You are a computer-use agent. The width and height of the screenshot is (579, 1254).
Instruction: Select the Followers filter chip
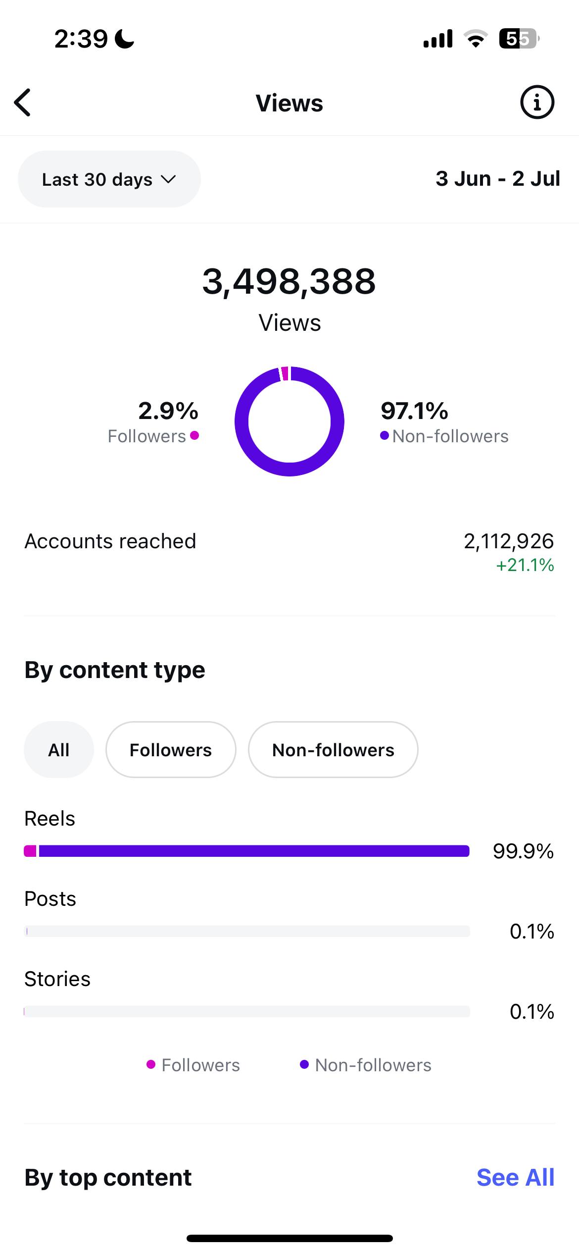[x=171, y=749]
